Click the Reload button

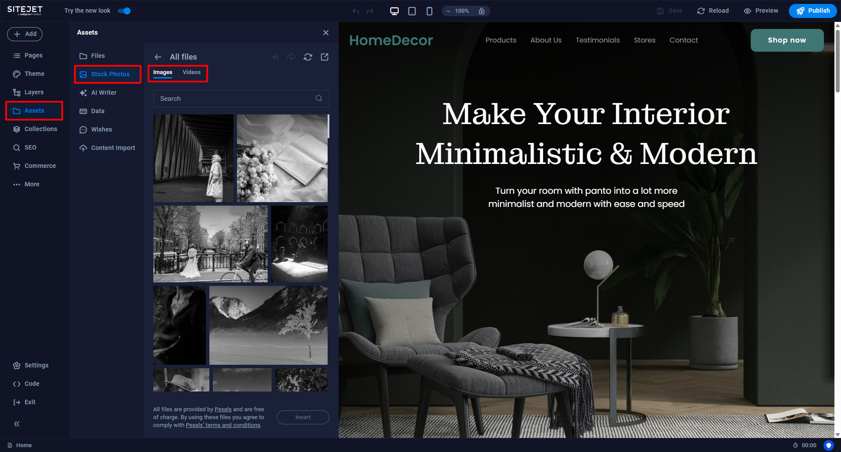(x=713, y=11)
